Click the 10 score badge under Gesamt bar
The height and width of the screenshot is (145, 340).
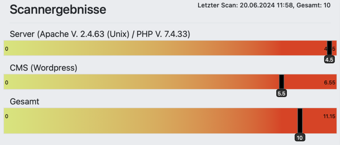[300, 137]
